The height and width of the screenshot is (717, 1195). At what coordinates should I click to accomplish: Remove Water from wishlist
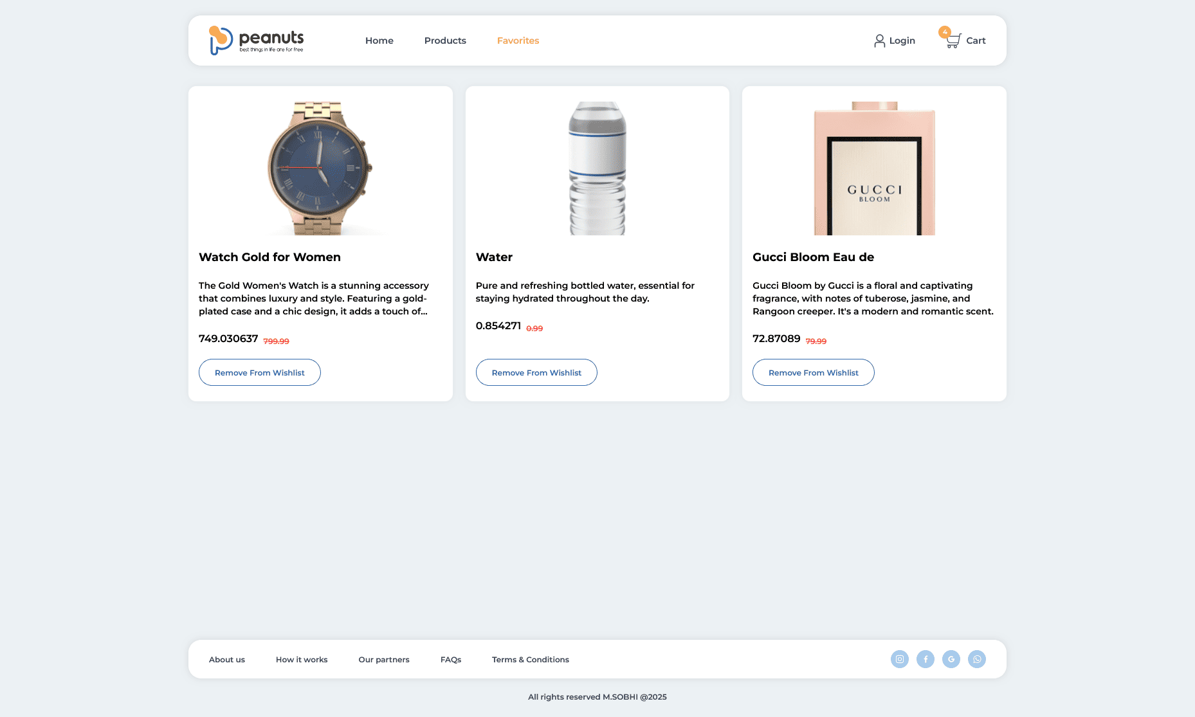(x=536, y=372)
